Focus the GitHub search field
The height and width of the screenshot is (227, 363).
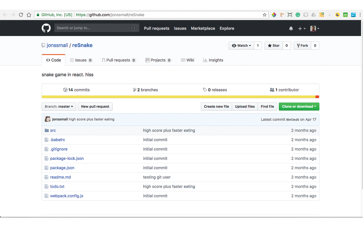click(x=97, y=28)
